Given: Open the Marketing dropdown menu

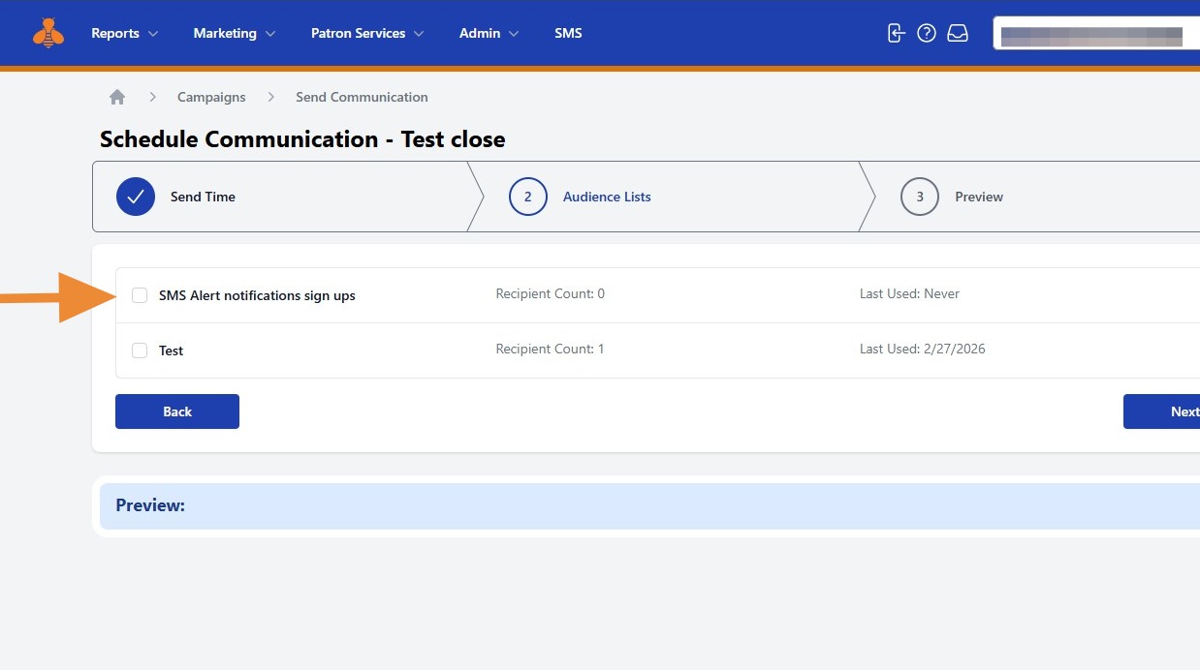Looking at the screenshot, I should [x=234, y=33].
